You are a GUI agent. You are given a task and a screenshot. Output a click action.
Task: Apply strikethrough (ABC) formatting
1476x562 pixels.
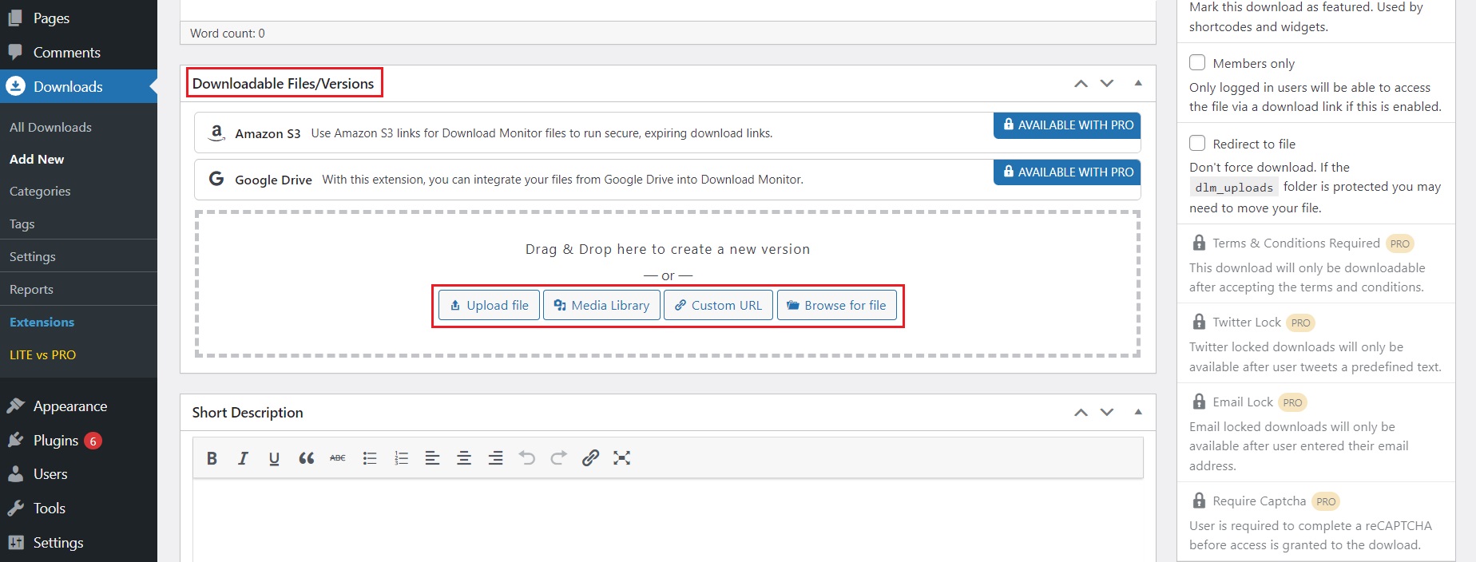338,458
